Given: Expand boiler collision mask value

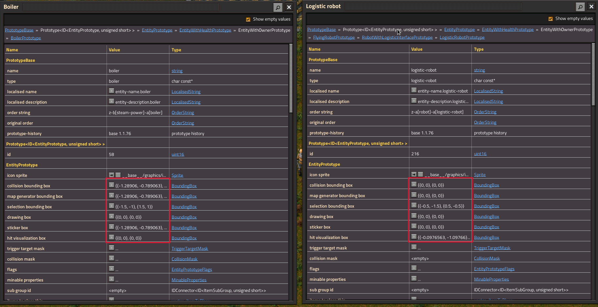Looking at the screenshot, I should pyautogui.click(x=111, y=258).
